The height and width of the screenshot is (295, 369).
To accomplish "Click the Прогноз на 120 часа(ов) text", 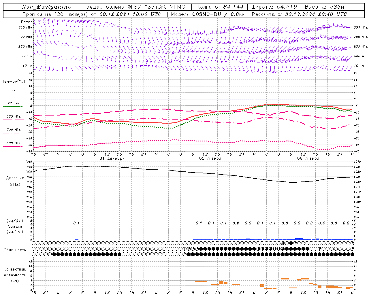I will (x=56, y=14).
